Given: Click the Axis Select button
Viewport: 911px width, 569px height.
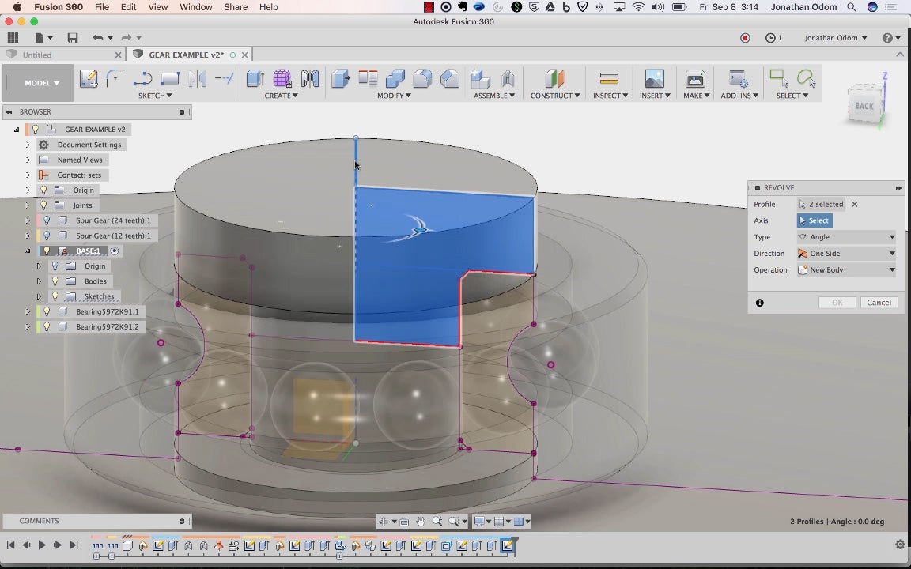Looking at the screenshot, I should pyautogui.click(x=815, y=220).
